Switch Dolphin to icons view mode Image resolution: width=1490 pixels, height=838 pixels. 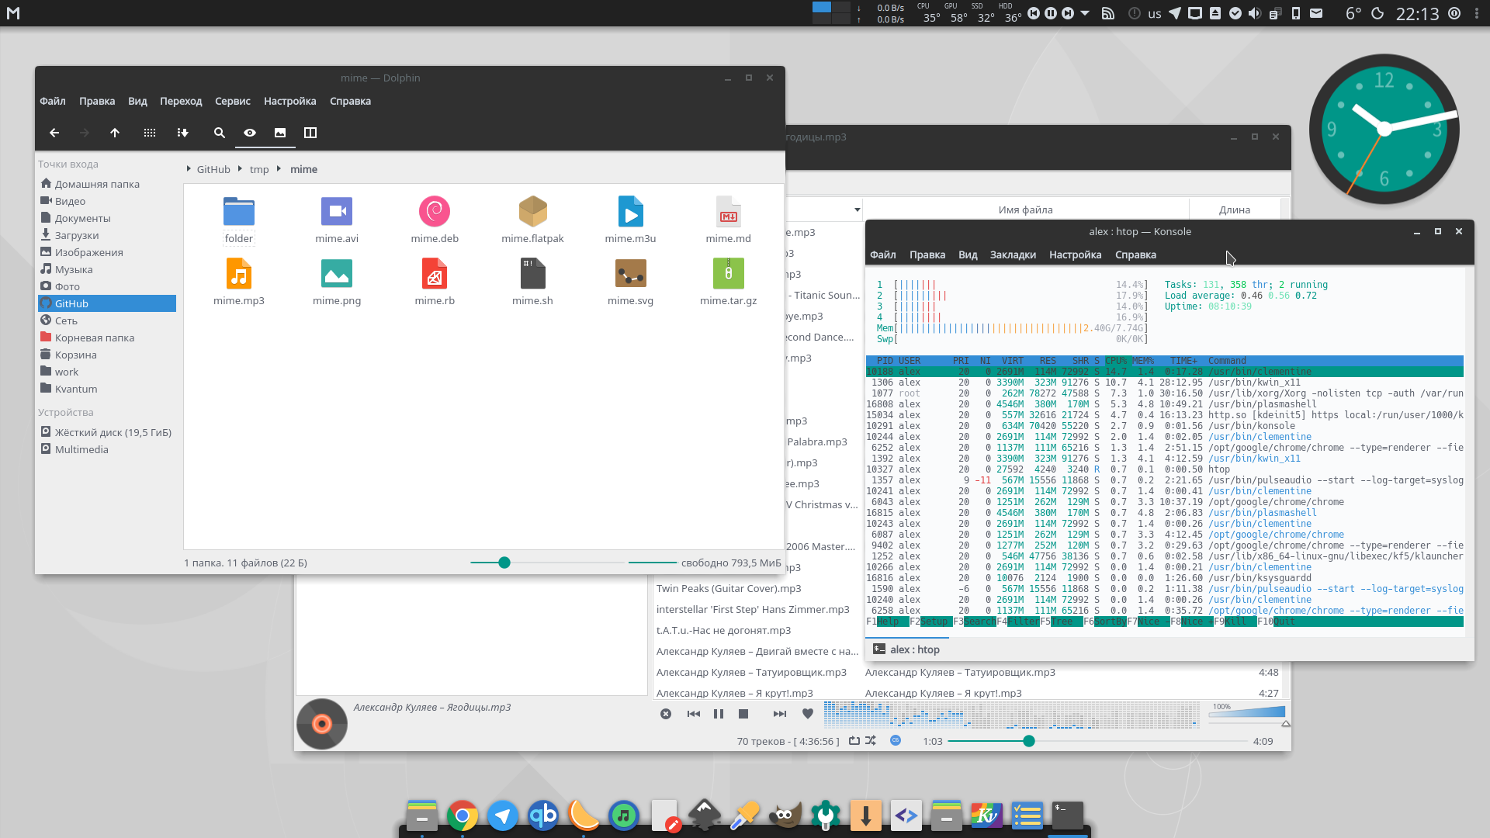coord(150,133)
